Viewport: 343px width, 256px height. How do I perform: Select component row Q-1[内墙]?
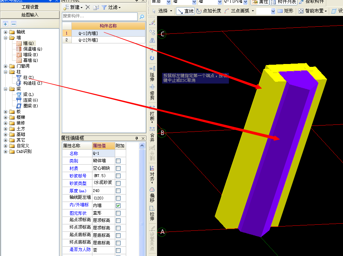click(104, 33)
